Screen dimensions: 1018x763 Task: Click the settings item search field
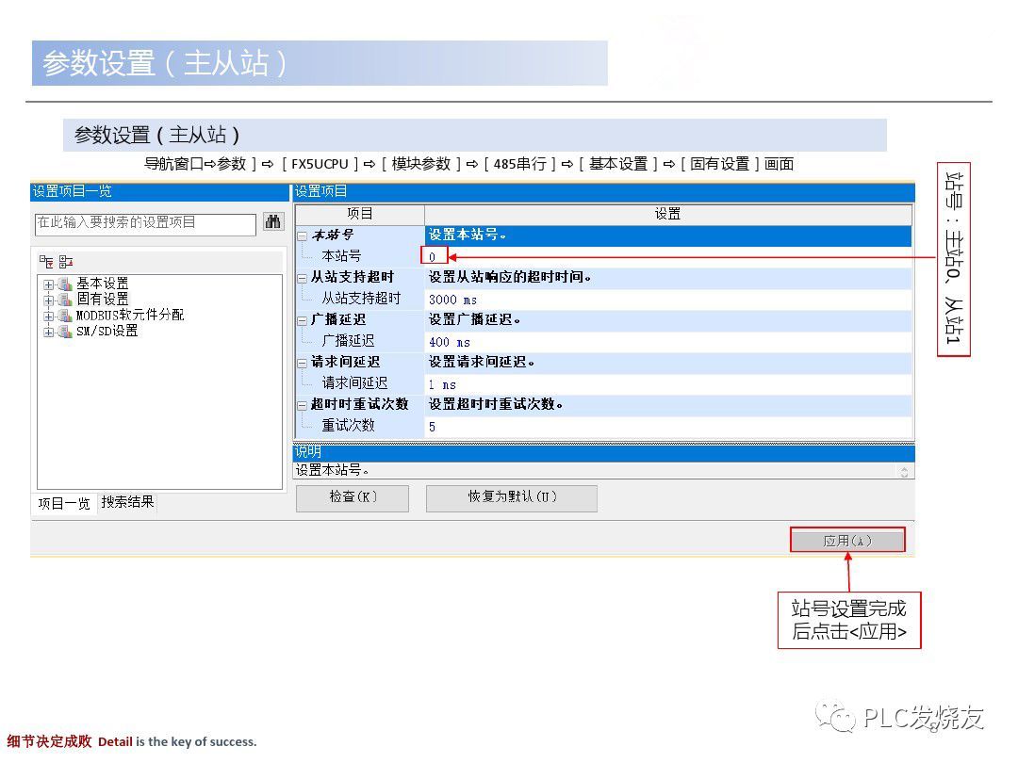click(x=144, y=223)
